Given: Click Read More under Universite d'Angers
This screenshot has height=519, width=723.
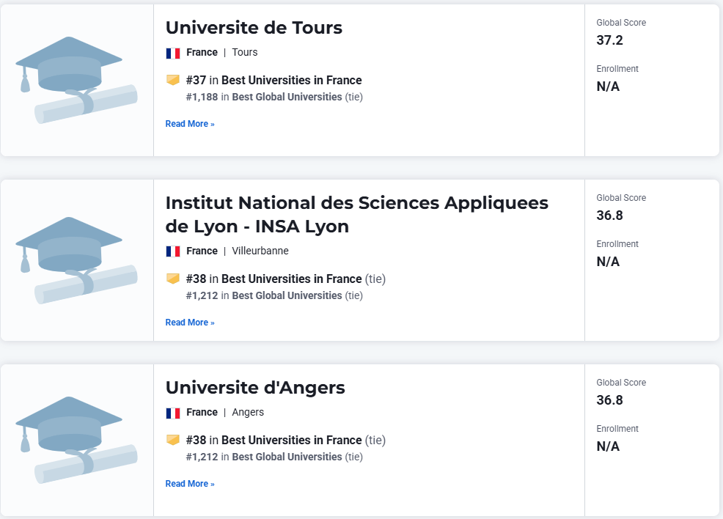Looking at the screenshot, I should click(190, 484).
